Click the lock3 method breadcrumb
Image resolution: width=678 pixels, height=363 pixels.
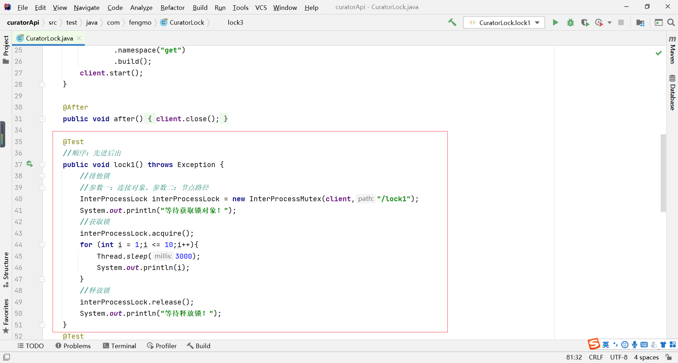[235, 23]
